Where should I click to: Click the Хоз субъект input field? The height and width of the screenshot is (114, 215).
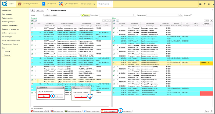116,15
